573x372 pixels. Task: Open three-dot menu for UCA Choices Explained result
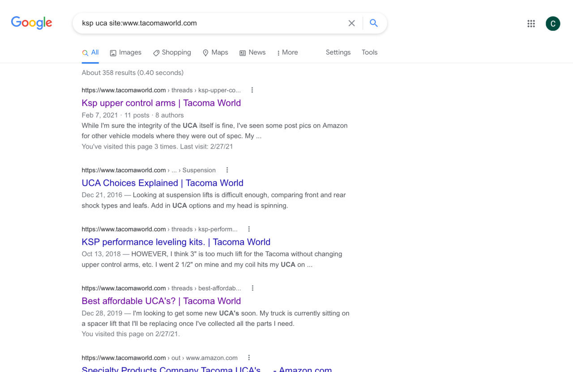point(227,170)
